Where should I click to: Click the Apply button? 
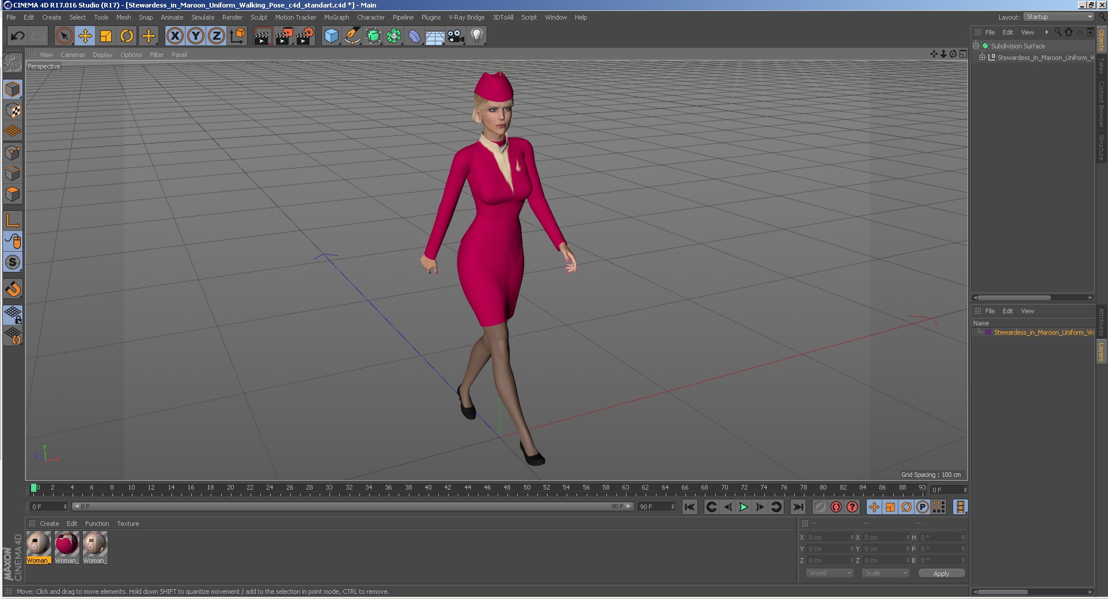pos(941,573)
